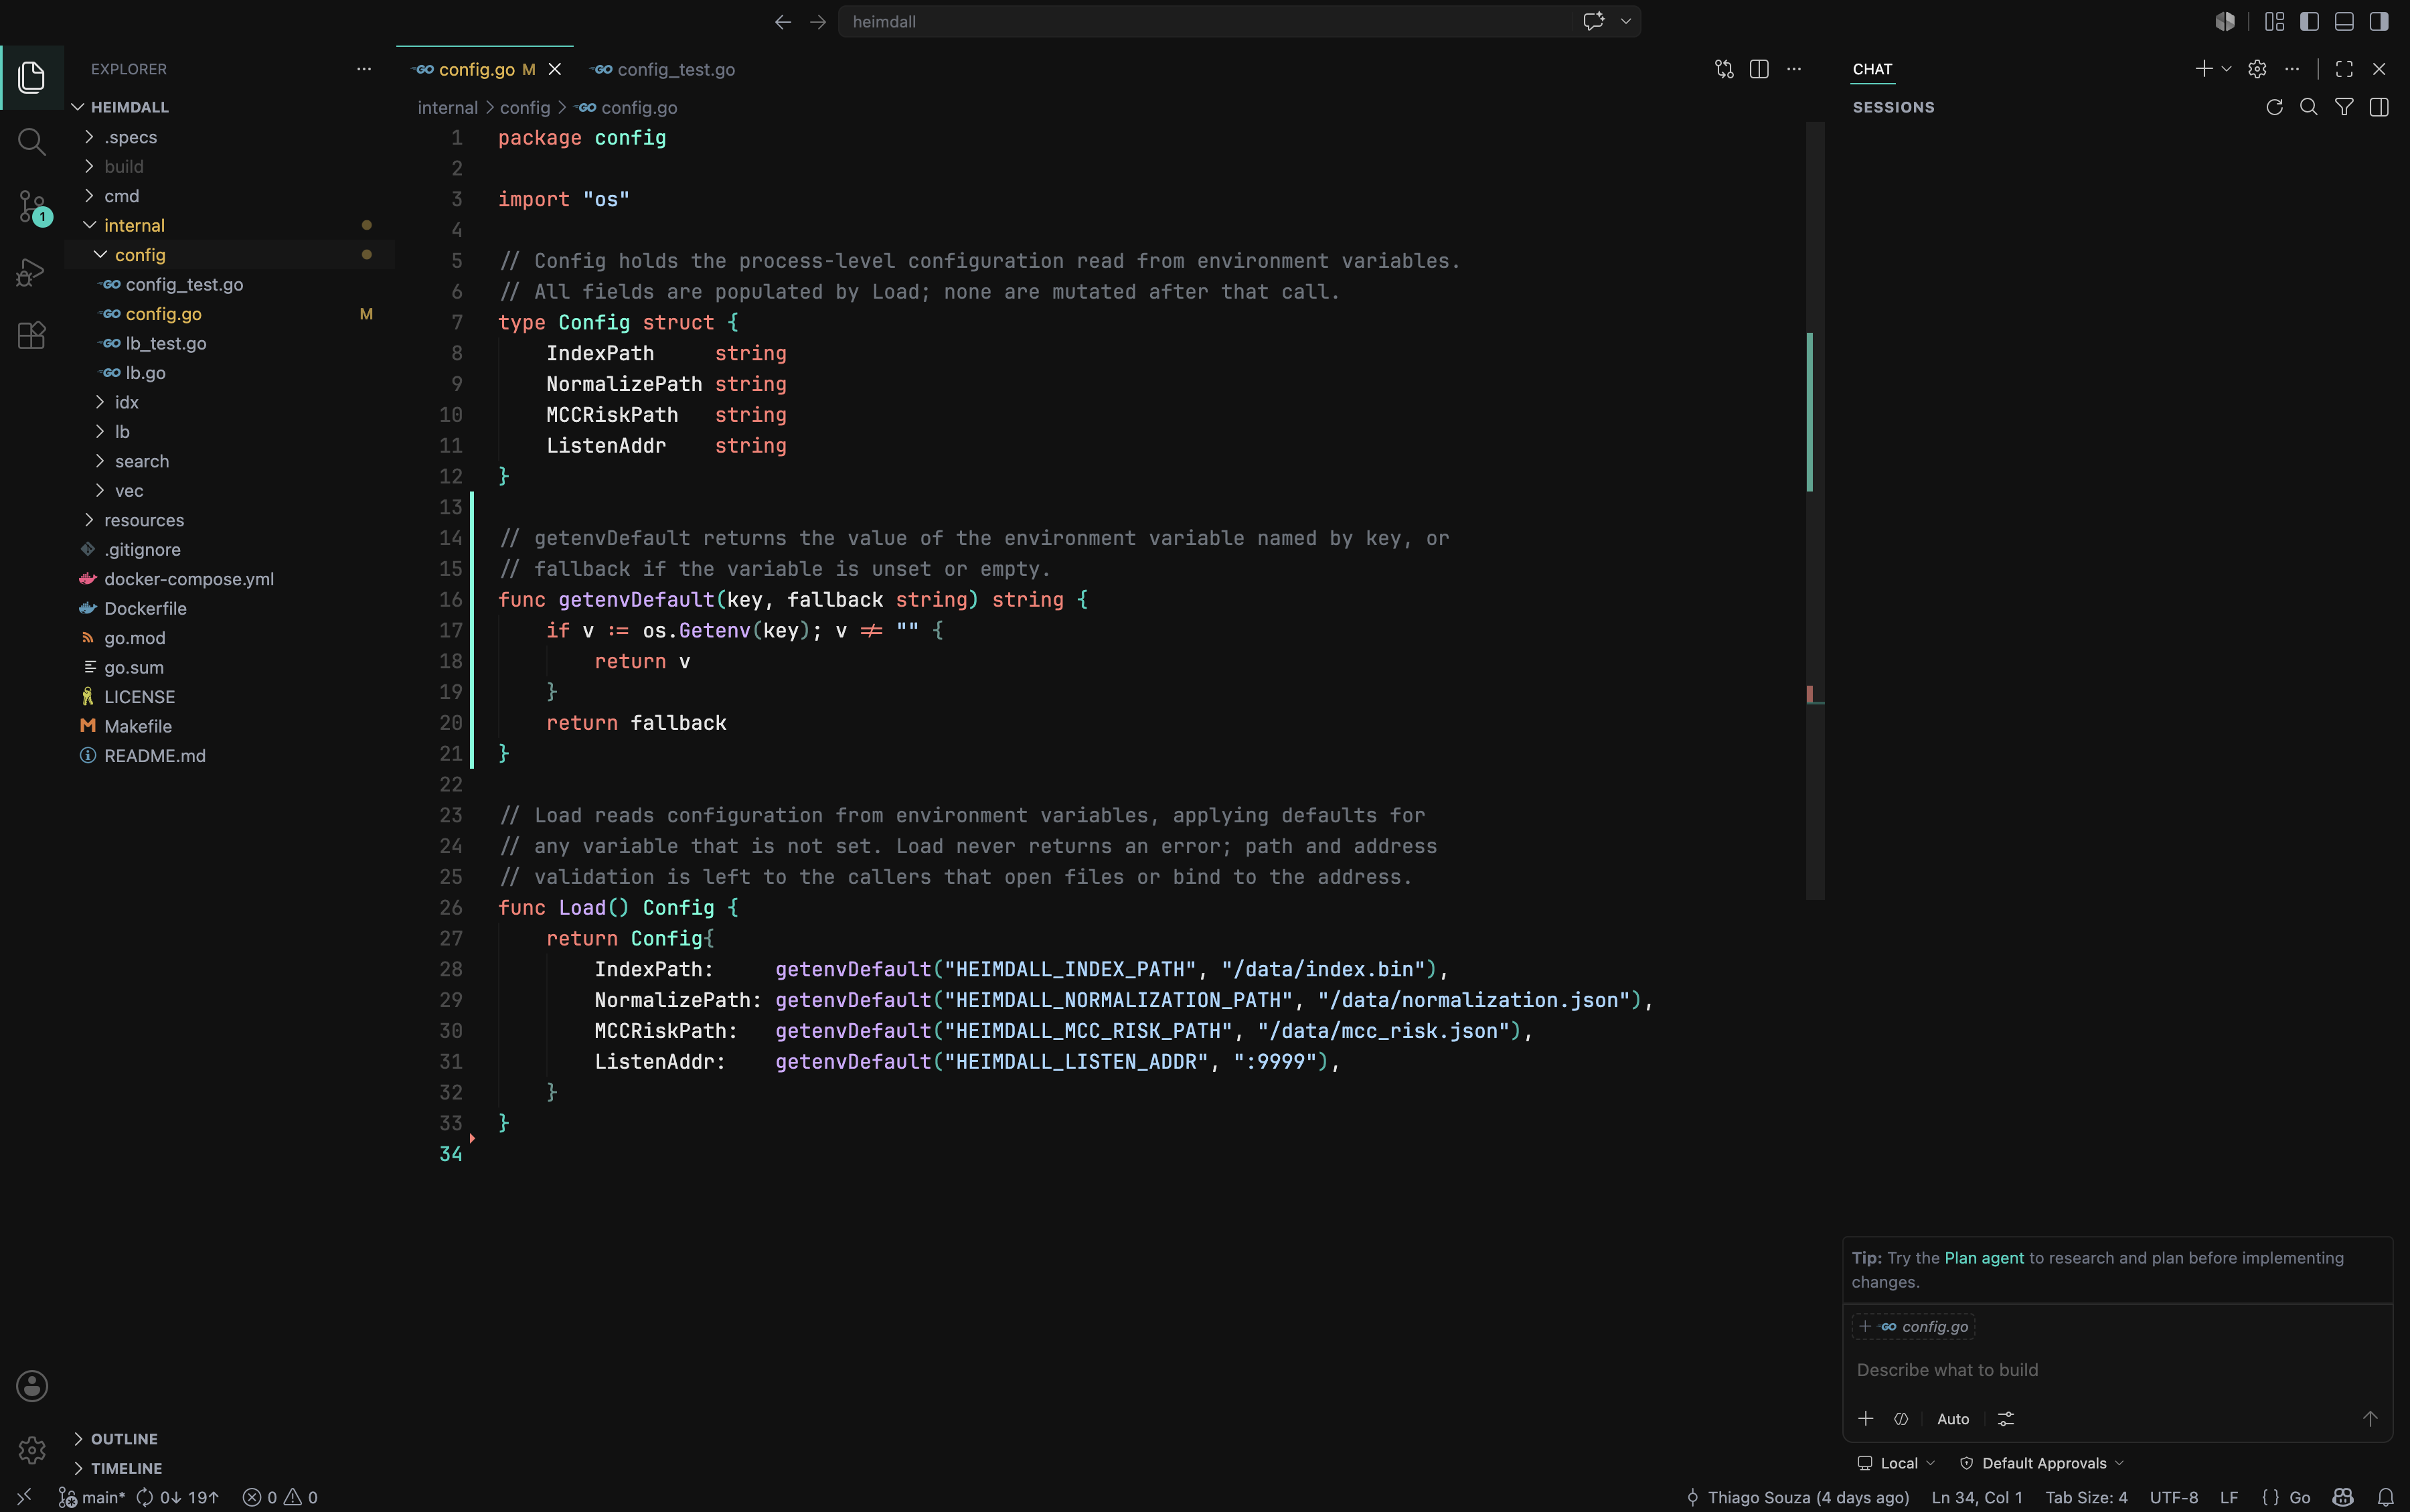Viewport: 2410px width, 1512px height.
Task: Search chat sessions
Action: coord(2309,107)
